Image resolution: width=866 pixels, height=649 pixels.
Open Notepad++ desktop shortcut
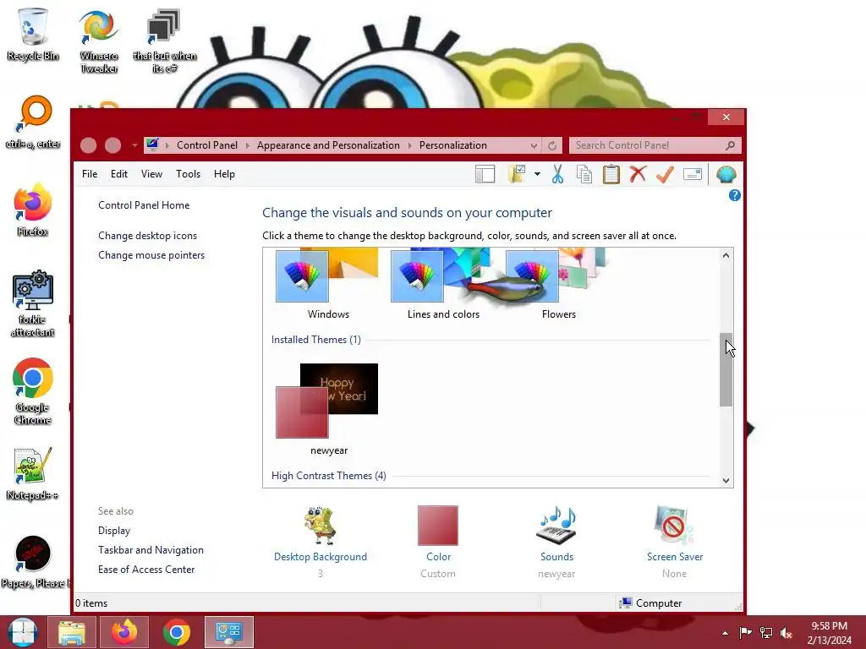point(33,473)
